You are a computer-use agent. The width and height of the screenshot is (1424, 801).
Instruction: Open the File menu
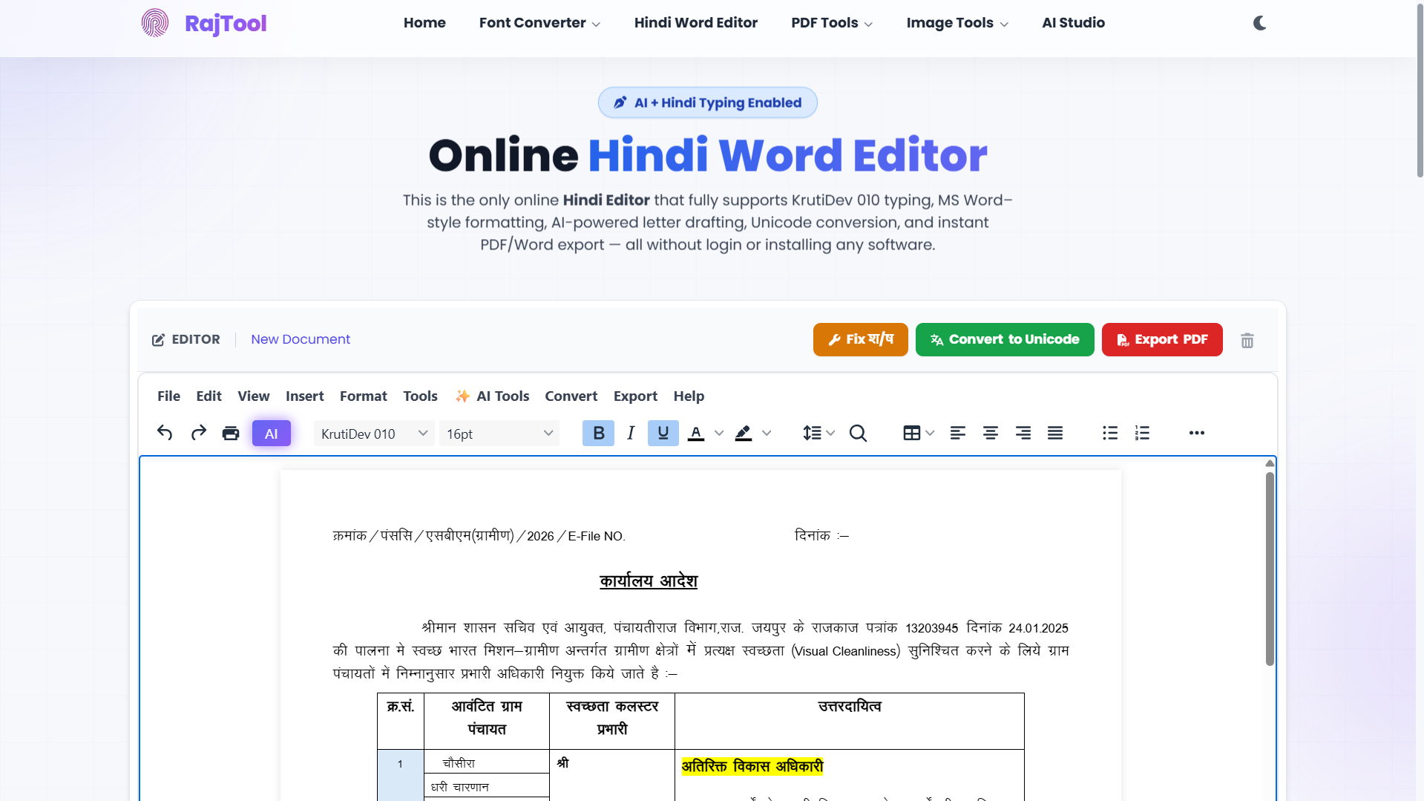(x=168, y=396)
